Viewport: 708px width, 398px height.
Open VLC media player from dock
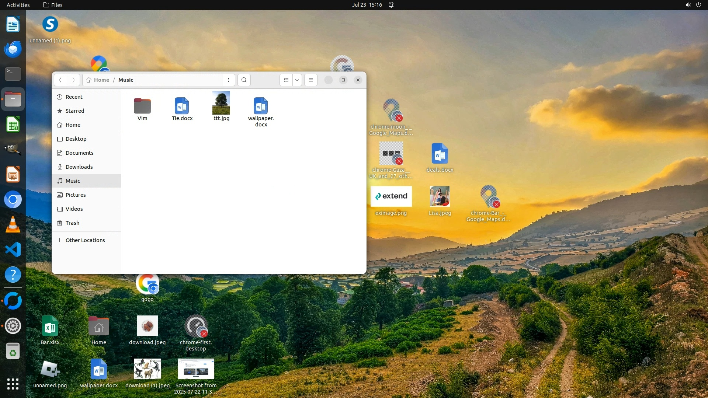pyautogui.click(x=13, y=224)
